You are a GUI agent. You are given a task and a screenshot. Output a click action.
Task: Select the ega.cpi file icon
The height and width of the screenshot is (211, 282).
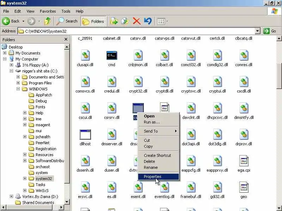(x=244, y=161)
